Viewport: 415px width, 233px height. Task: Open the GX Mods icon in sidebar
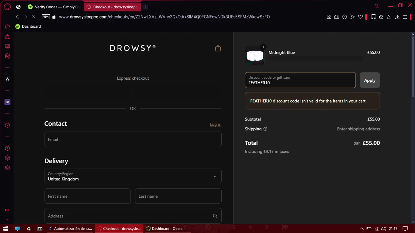click(7, 56)
